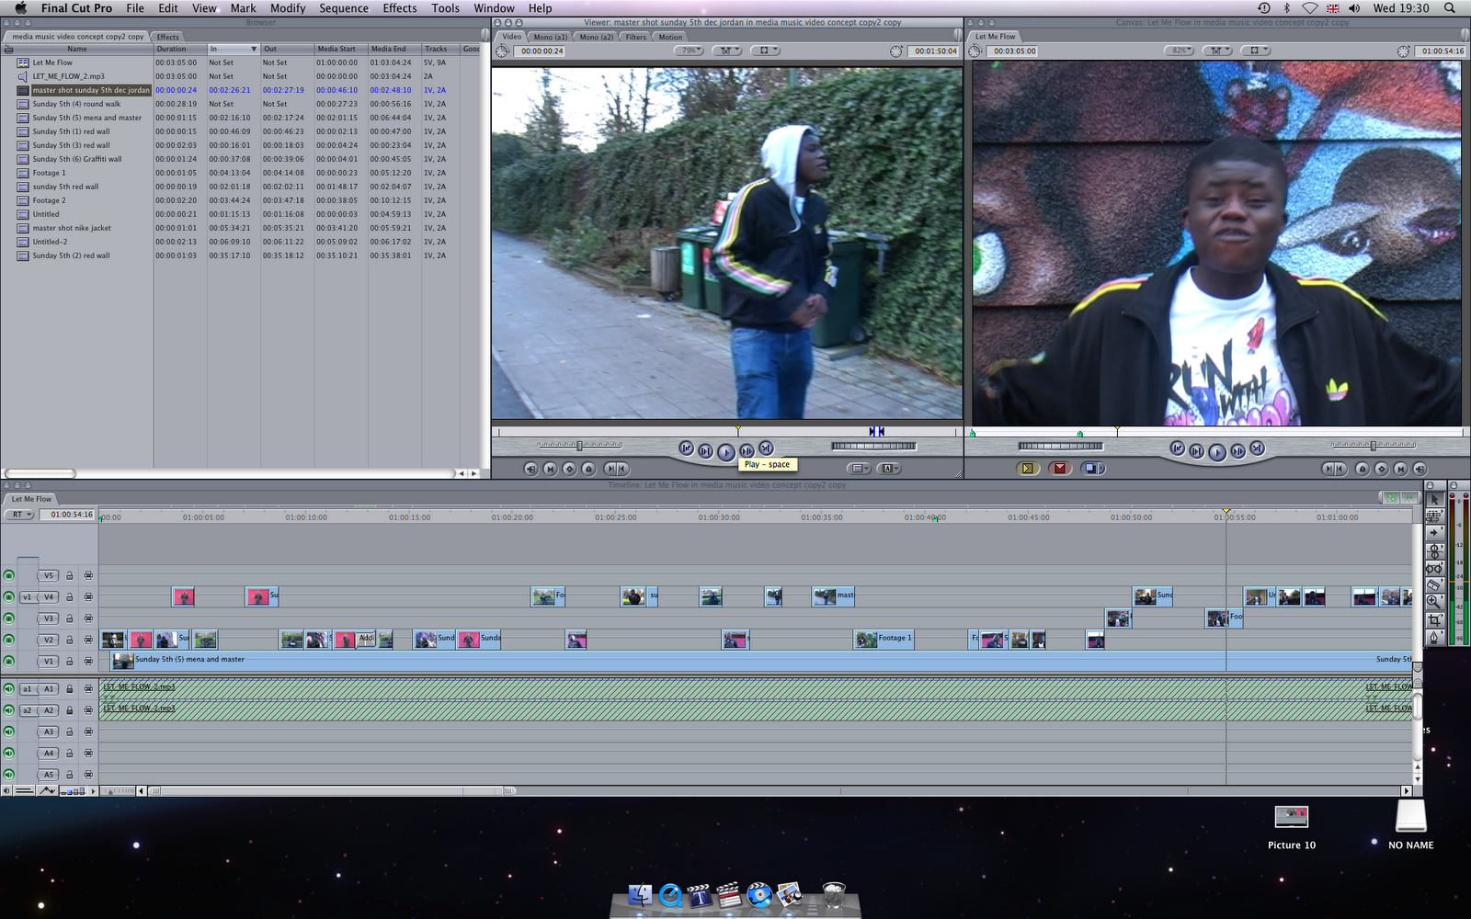Open Trash in the Dock
This screenshot has width=1471, height=919.
point(834,894)
